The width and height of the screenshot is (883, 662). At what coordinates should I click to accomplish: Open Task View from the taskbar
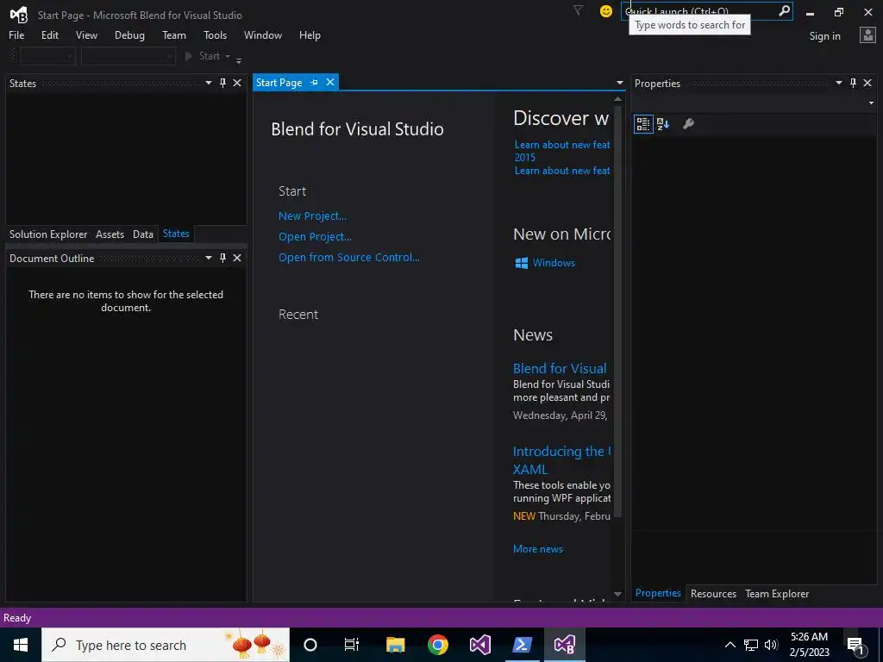(352, 645)
